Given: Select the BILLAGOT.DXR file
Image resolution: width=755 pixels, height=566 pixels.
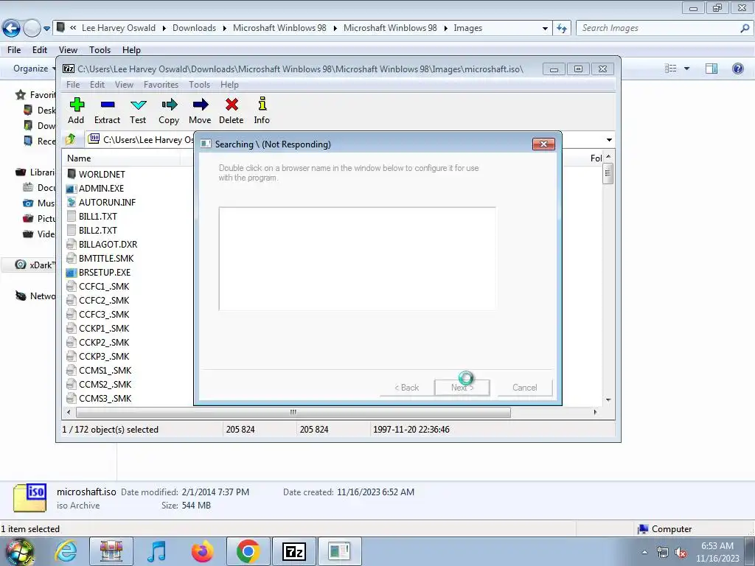Looking at the screenshot, I should pos(102,244).
